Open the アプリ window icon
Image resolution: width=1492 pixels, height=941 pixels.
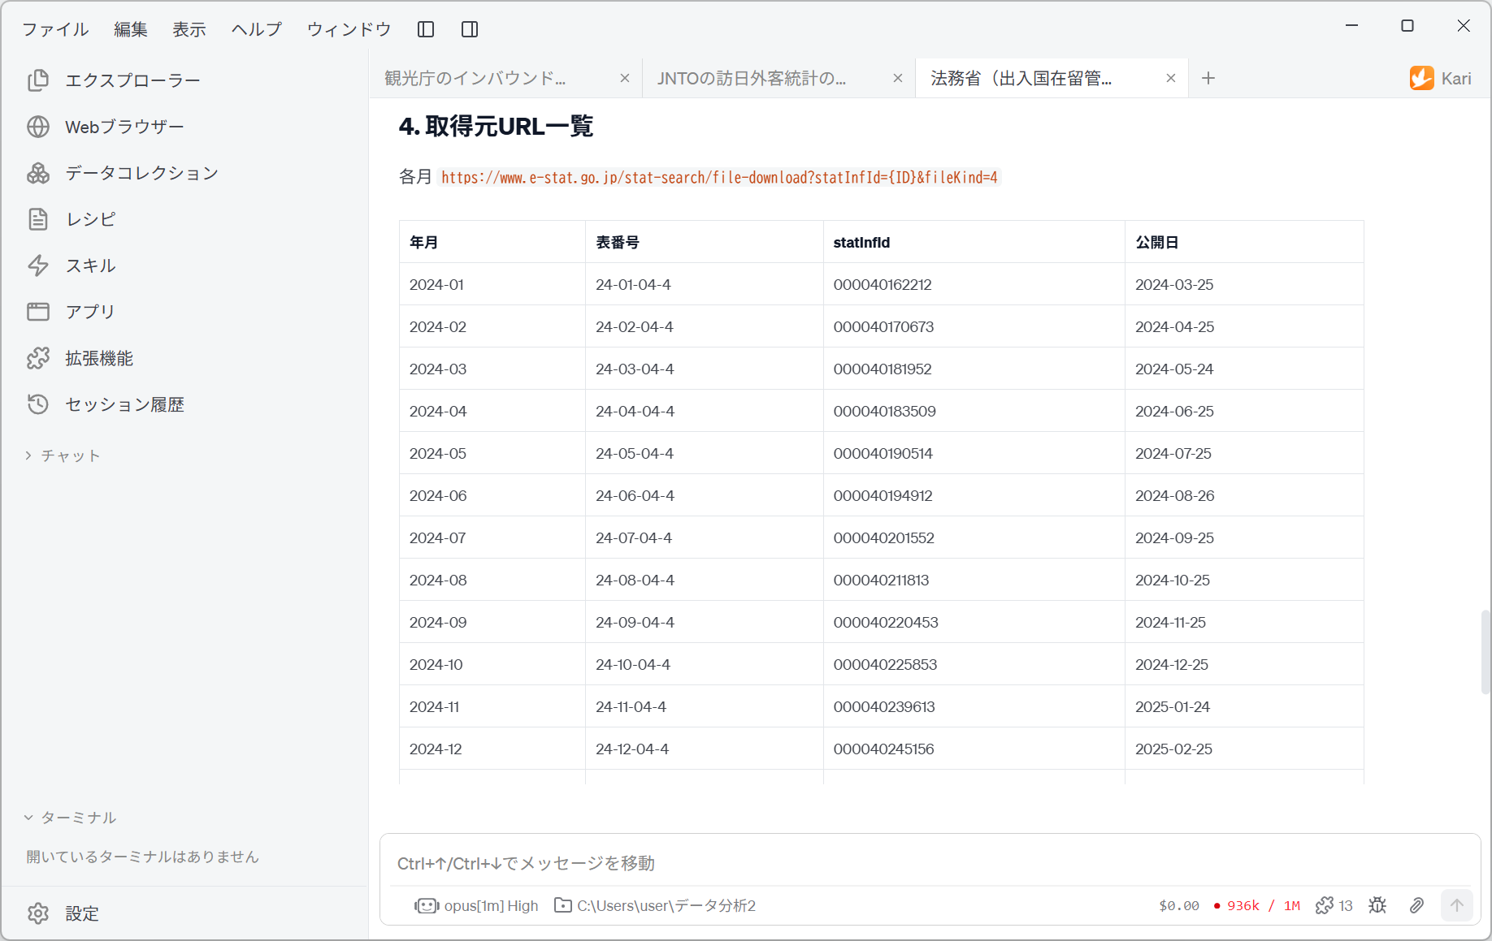(38, 312)
